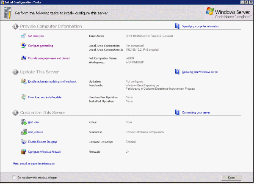Restore down the Initial Configuration Tasks window

(x=246, y=2)
